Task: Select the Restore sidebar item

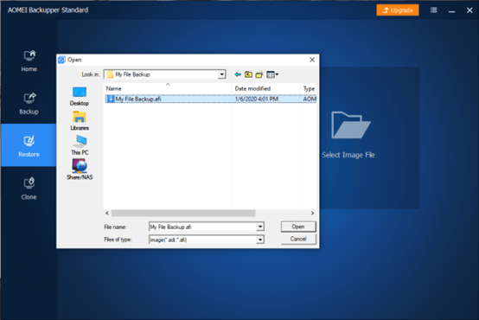Action: pyautogui.click(x=29, y=145)
